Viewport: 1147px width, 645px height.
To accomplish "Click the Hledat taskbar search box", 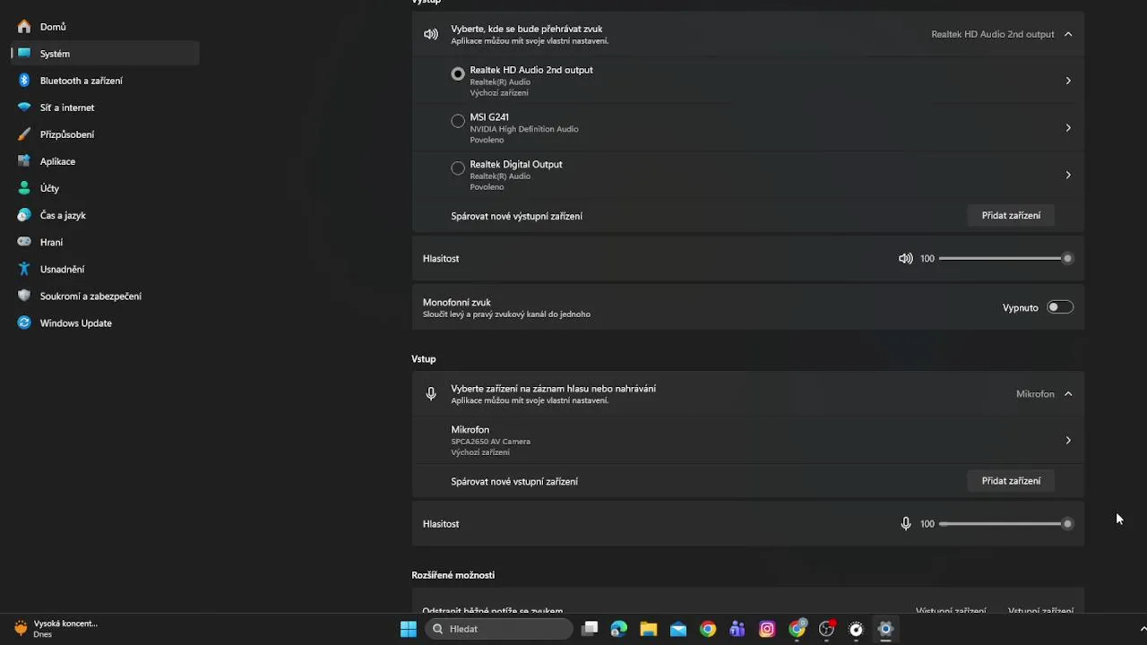I will coord(498,629).
